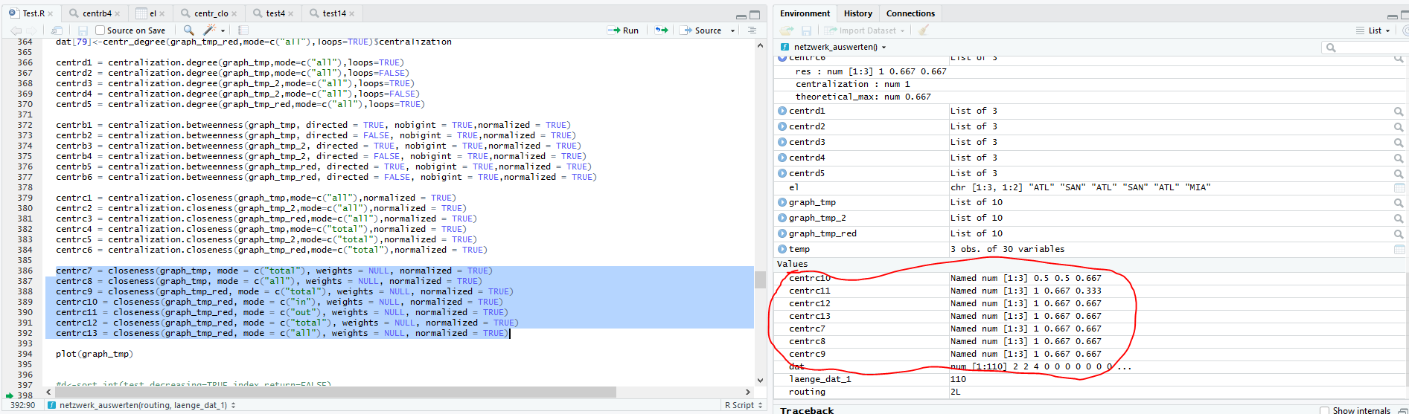Inspect graph_tmp_2 with its magnifier icon
Viewport: 1409px width, 414px height.
(1399, 219)
